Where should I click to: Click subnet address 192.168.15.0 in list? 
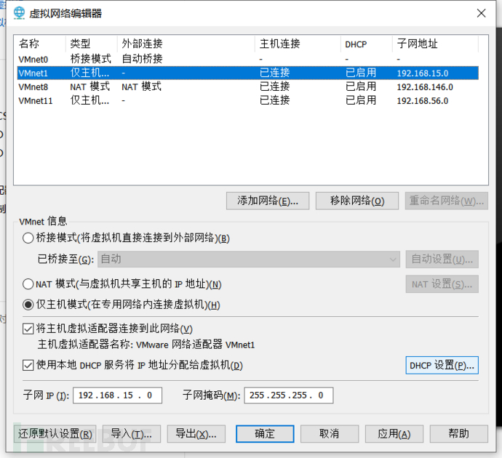(x=423, y=73)
